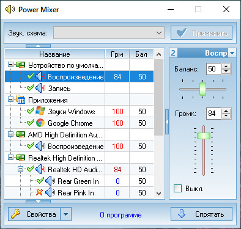Click volume value 100 in Google Chrome row
Image resolution: width=241 pixels, height=229 pixels.
tap(117, 123)
